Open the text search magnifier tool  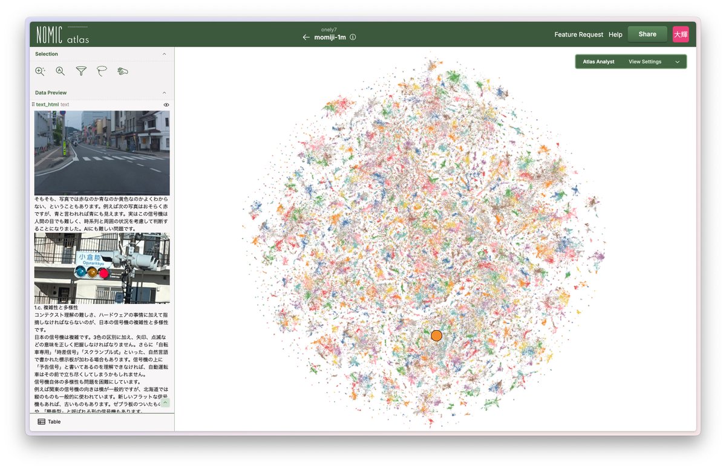[60, 71]
